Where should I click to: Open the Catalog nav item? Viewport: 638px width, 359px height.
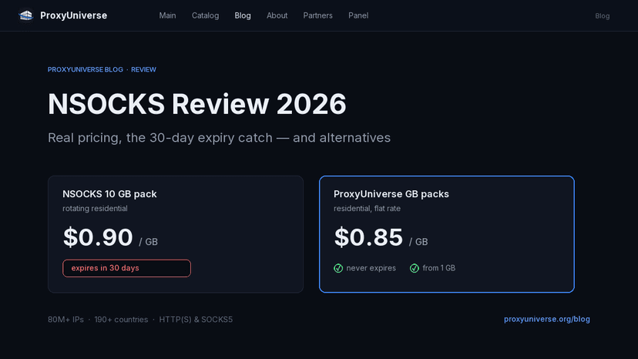point(206,15)
